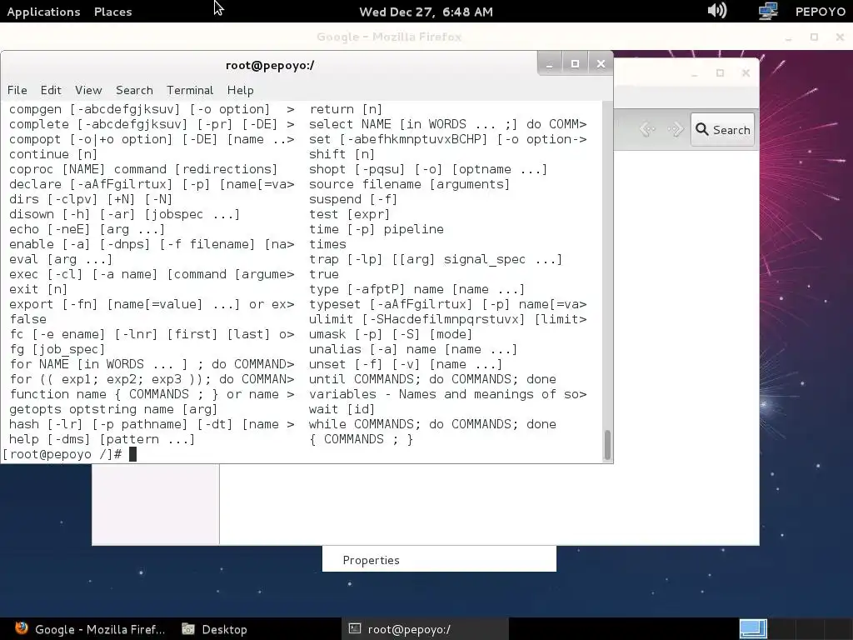Close the root@pepoyo terminal window
The image size is (853, 640).
[x=601, y=64]
